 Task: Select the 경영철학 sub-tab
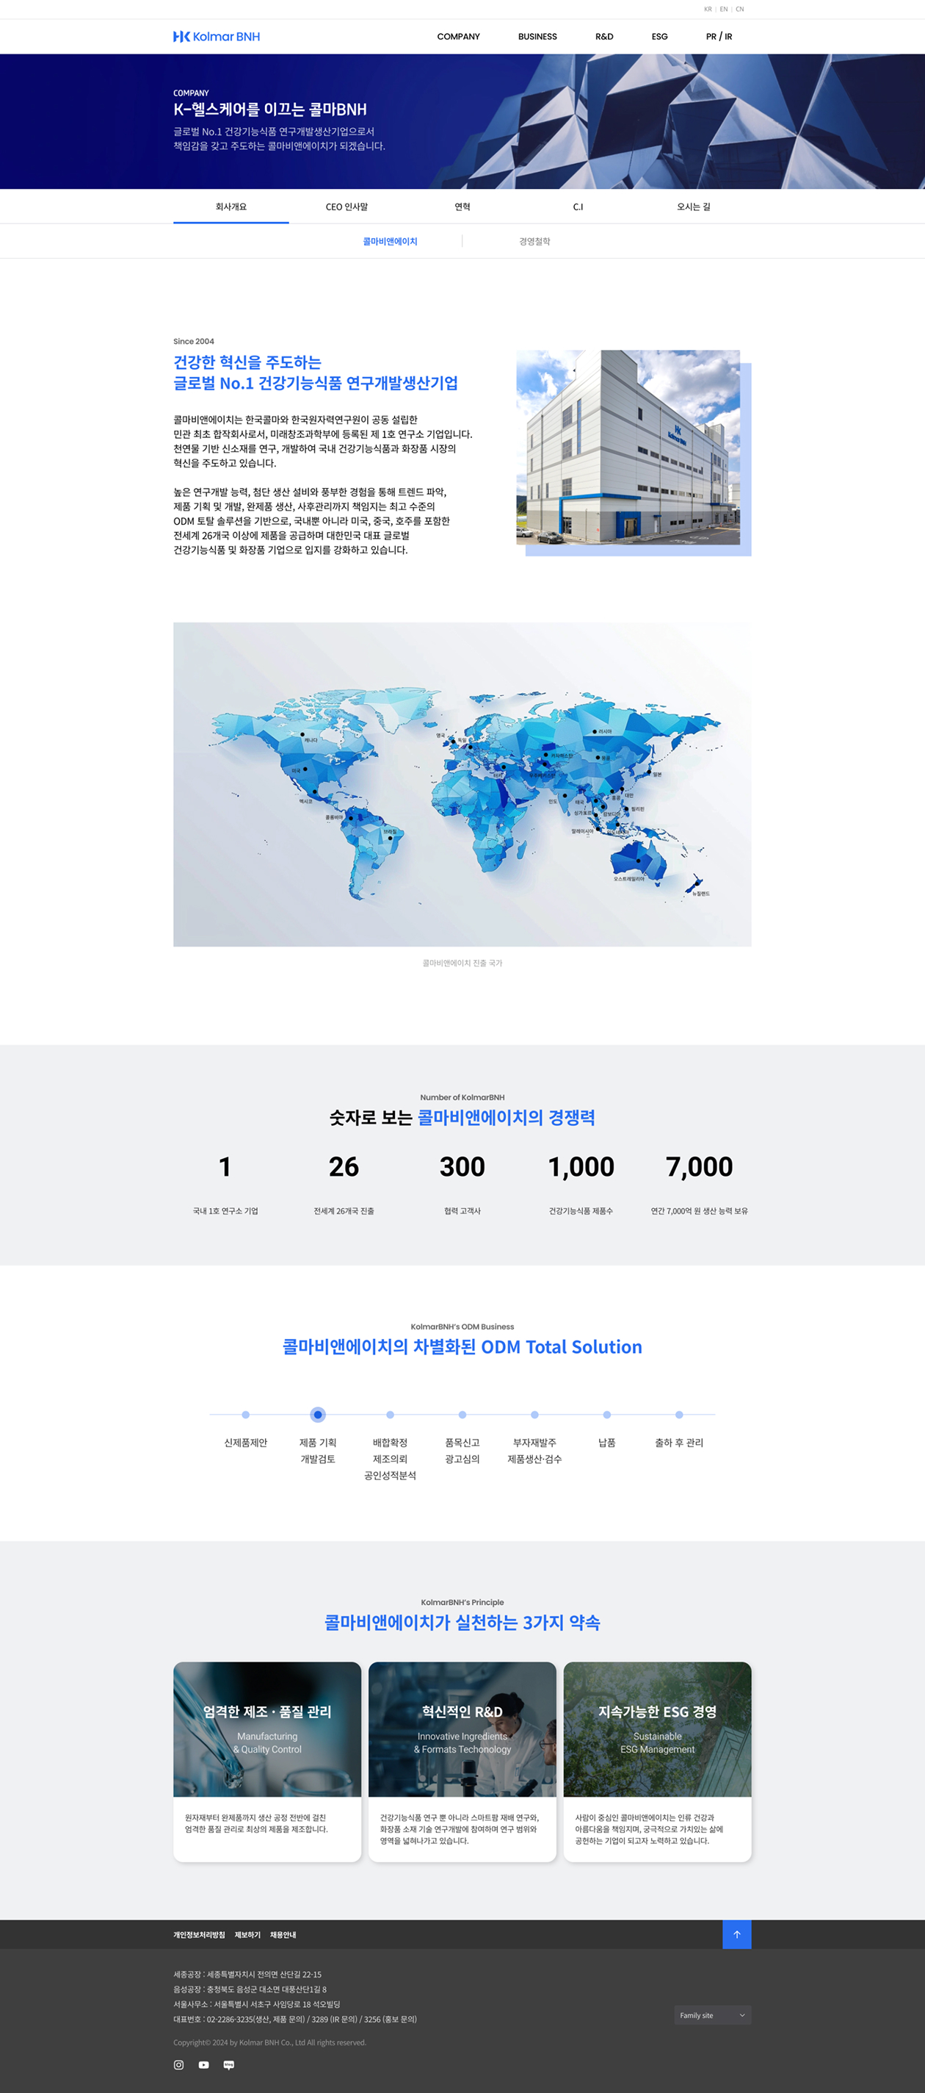(x=534, y=241)
